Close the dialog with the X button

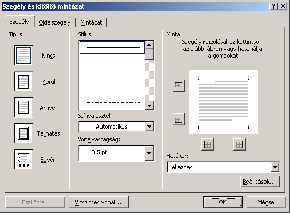[283, 6]
